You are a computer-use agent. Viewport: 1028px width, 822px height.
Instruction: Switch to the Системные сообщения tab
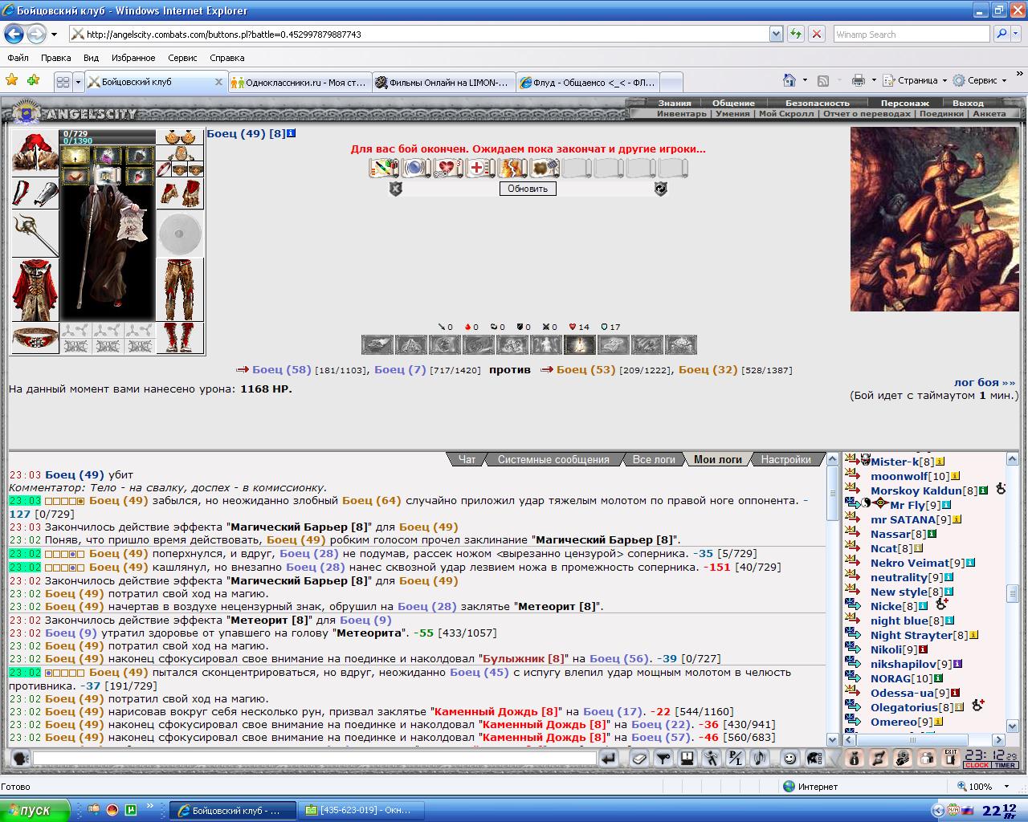pyautogui.click(x=553, y=459)
